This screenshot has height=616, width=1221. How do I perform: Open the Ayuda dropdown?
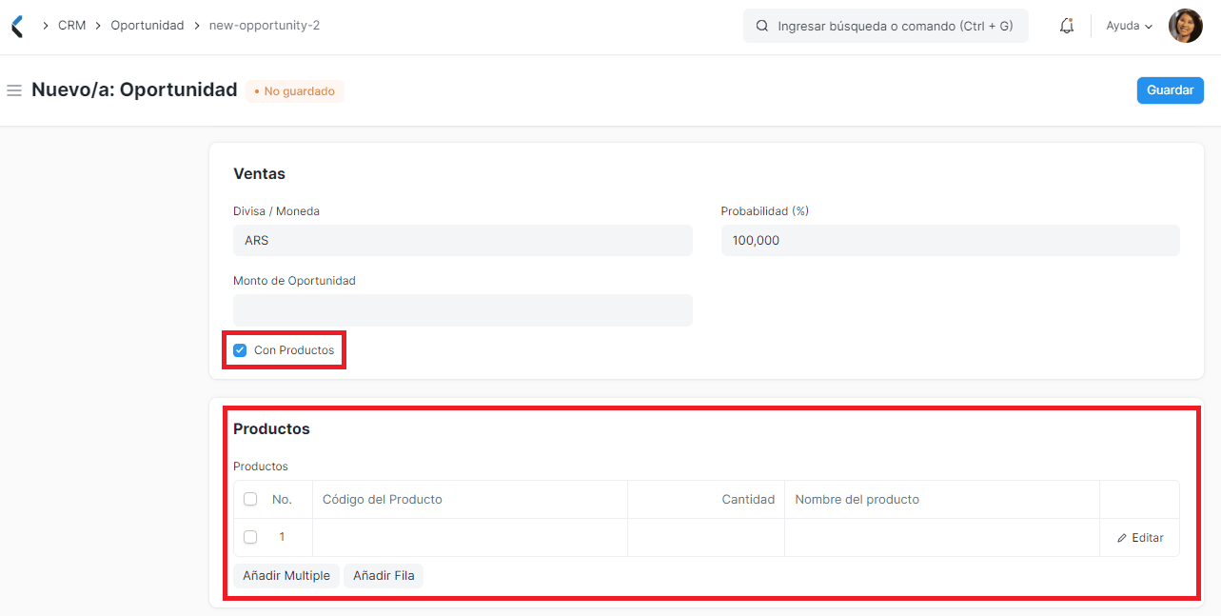[x=1130, y=26]
